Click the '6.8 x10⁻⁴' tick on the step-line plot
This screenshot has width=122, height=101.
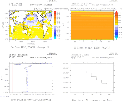[x=66, y=63]
